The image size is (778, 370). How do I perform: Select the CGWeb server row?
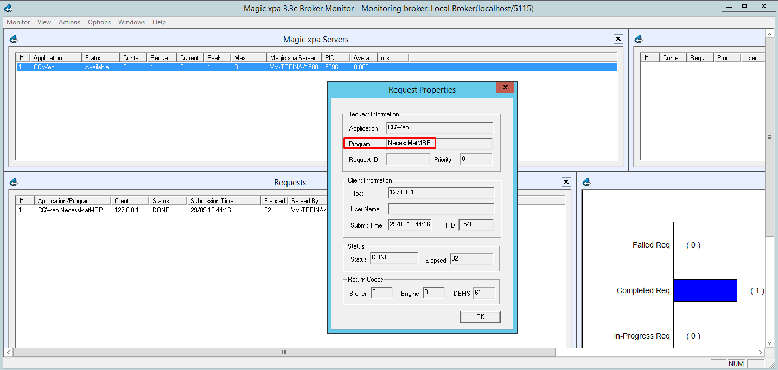(316, 67)
